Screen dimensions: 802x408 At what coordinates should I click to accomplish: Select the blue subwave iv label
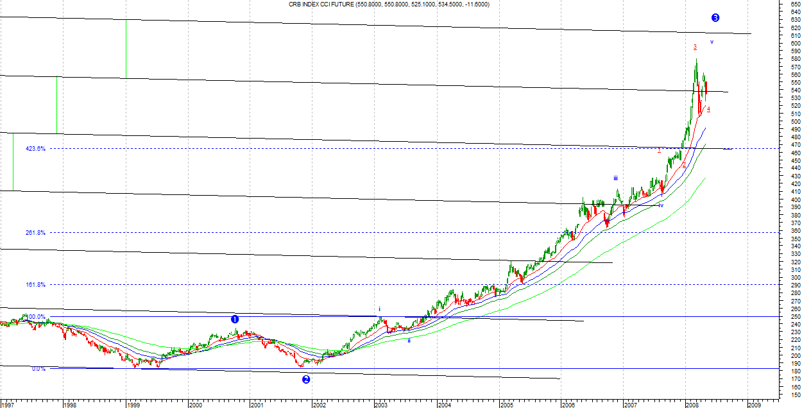(x=660, y=205)
